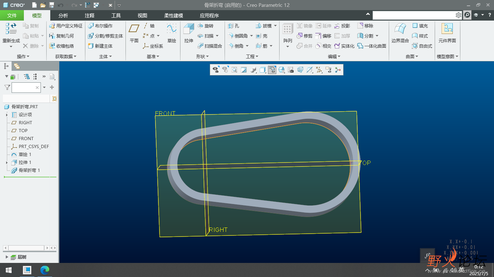Screen dimensions: 494x277
Task: Save the model with the floppy disk icon
Action: 52,5
